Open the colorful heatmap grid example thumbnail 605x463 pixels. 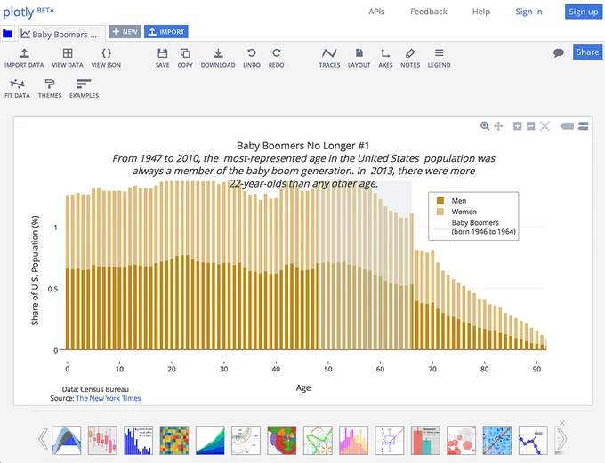(x=174, y=440)
